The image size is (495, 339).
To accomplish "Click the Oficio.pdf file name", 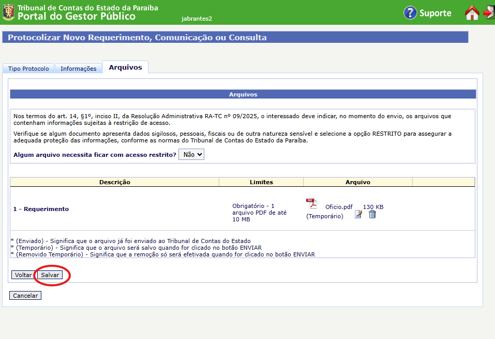I will 339,207.
